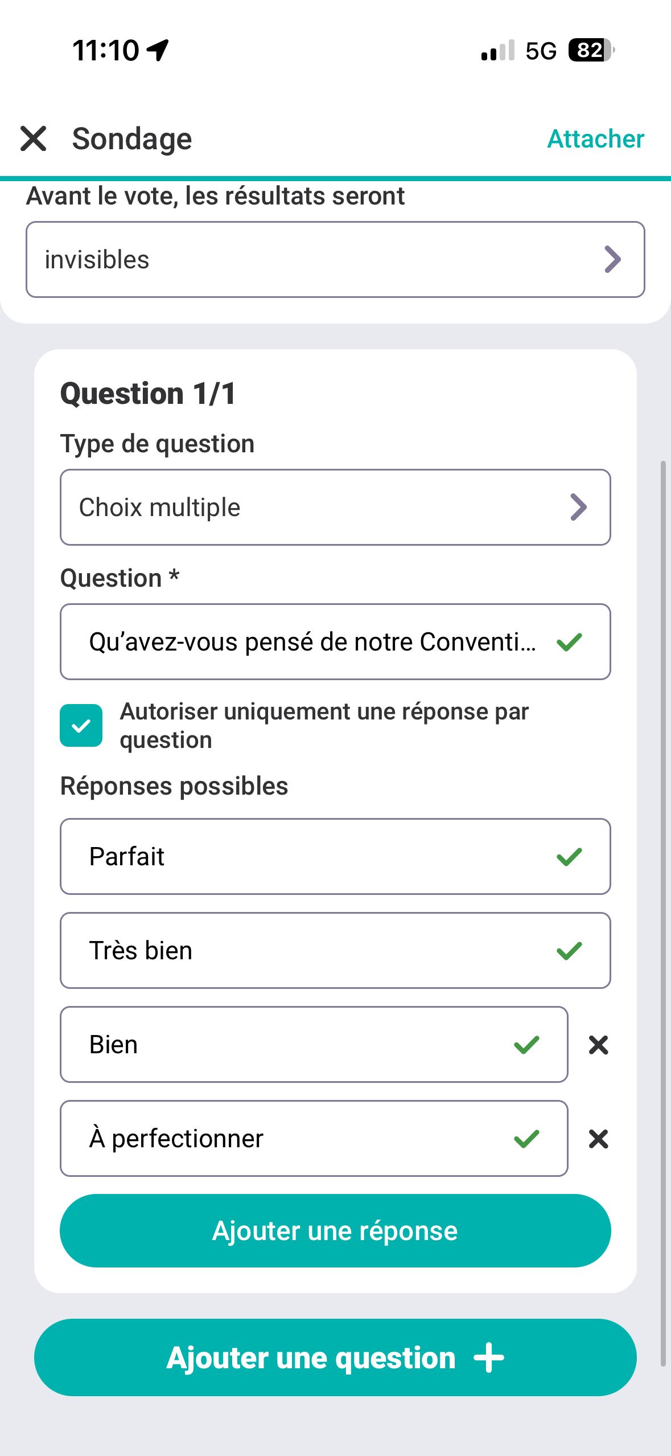
Task: Edit the question text field
Action: pos(312,642)
